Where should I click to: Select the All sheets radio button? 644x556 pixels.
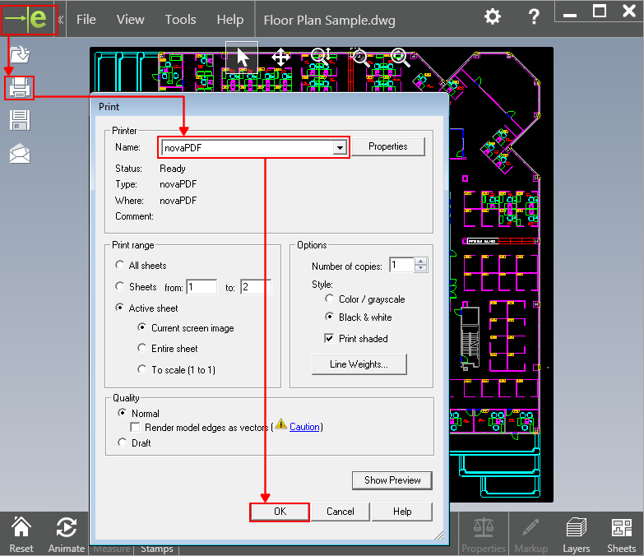122,266
